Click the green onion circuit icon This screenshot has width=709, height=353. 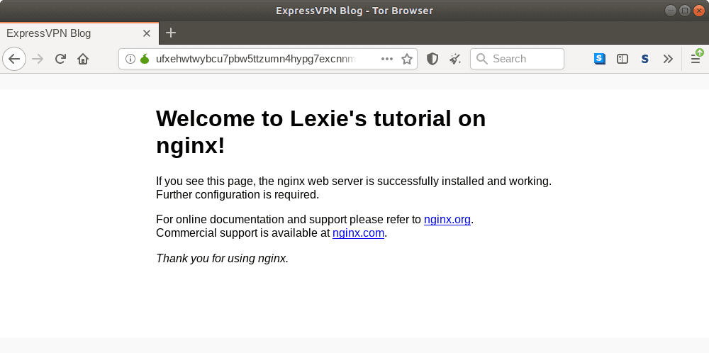144,59
